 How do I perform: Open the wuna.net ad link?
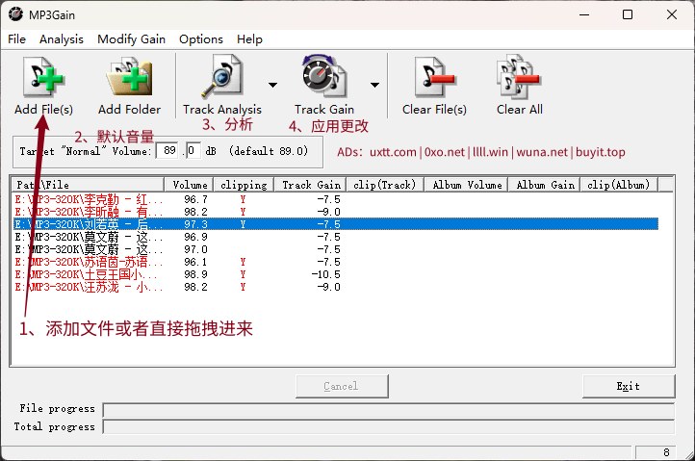[x=542, y=152]
